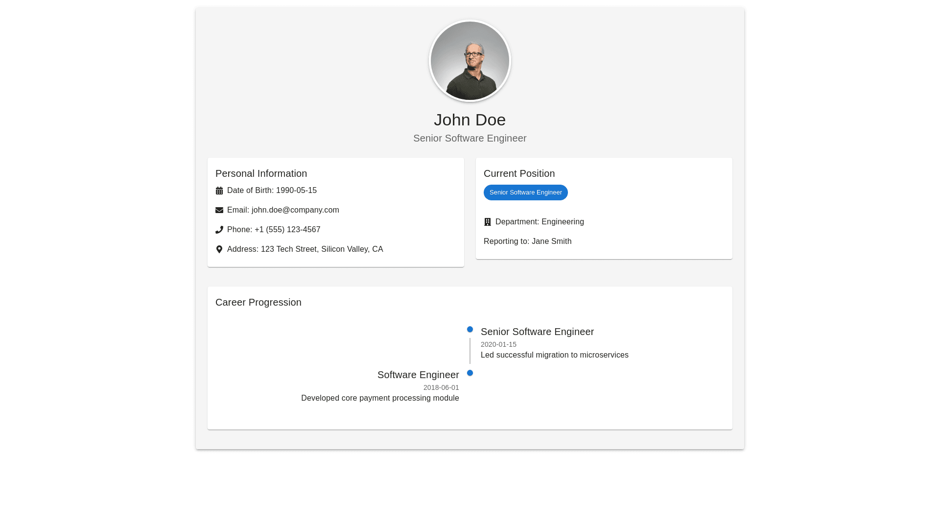Click the Reporting to: Jane Smith text
This screenshot has width=940, height=529.
(x=527, y=241)
